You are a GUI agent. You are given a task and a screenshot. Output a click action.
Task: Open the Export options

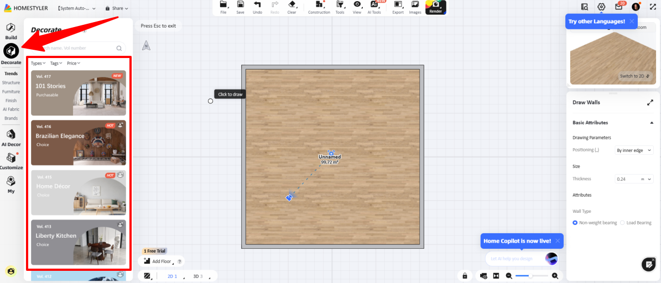(x=398, y=4)
